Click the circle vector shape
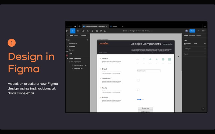Screen dimensions: 215x134 [163, 59]
